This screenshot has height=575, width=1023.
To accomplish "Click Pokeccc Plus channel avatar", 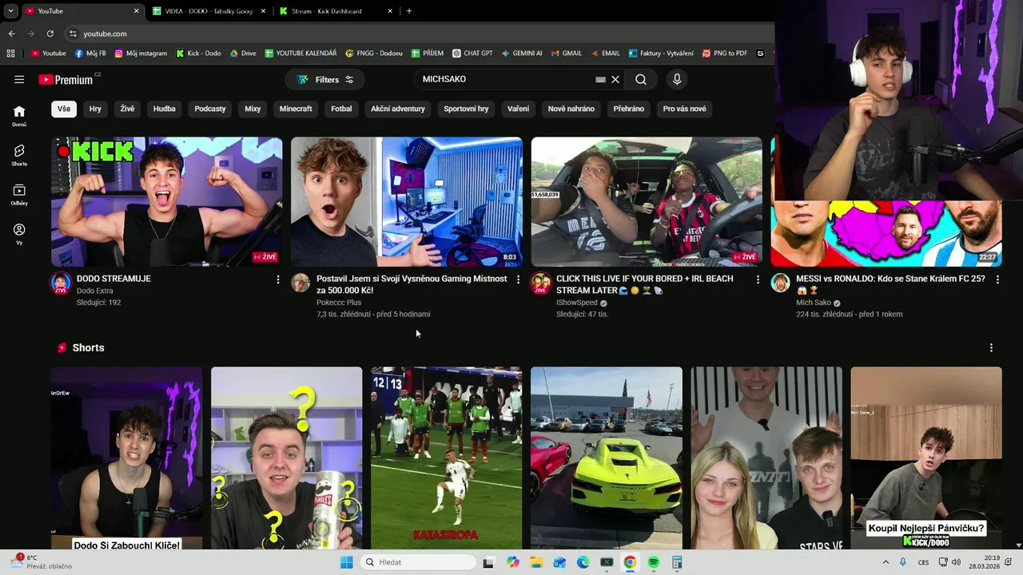I will click(301, 283).
